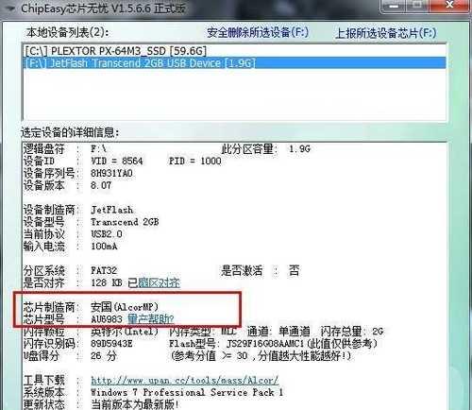Click the report selected device chip (F:) link
The width and height of the screenshot is (472, 410).
pos(386,33)
